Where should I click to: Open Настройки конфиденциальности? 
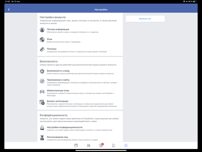pyautogui.click(x=80, y=128)
